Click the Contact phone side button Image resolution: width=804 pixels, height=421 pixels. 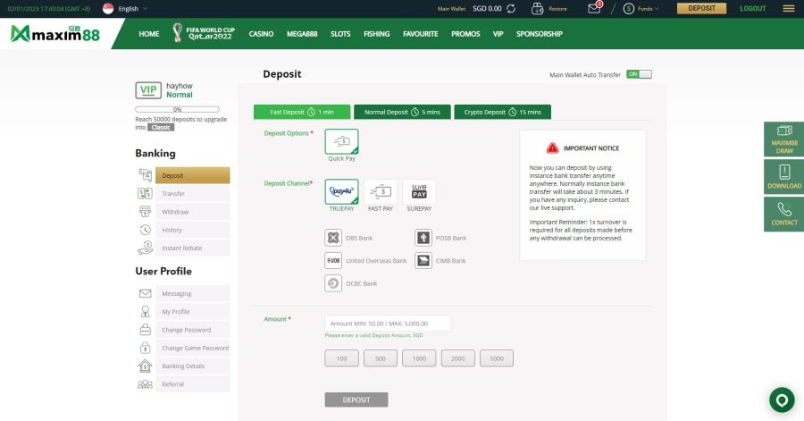click(x=784, y=214)
